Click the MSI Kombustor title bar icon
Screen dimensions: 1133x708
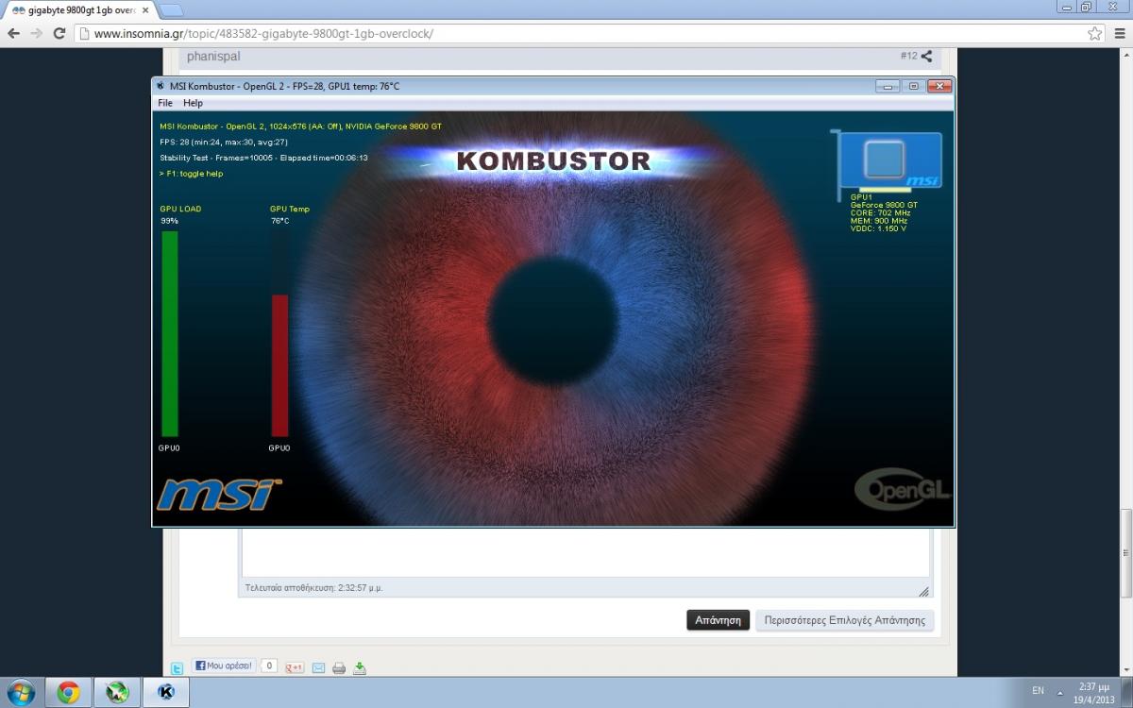tap(161, 86)
